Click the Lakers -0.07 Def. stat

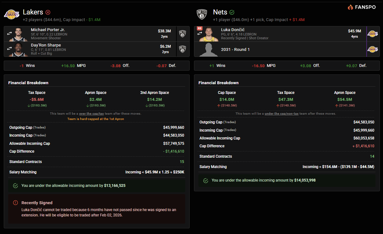166,66
